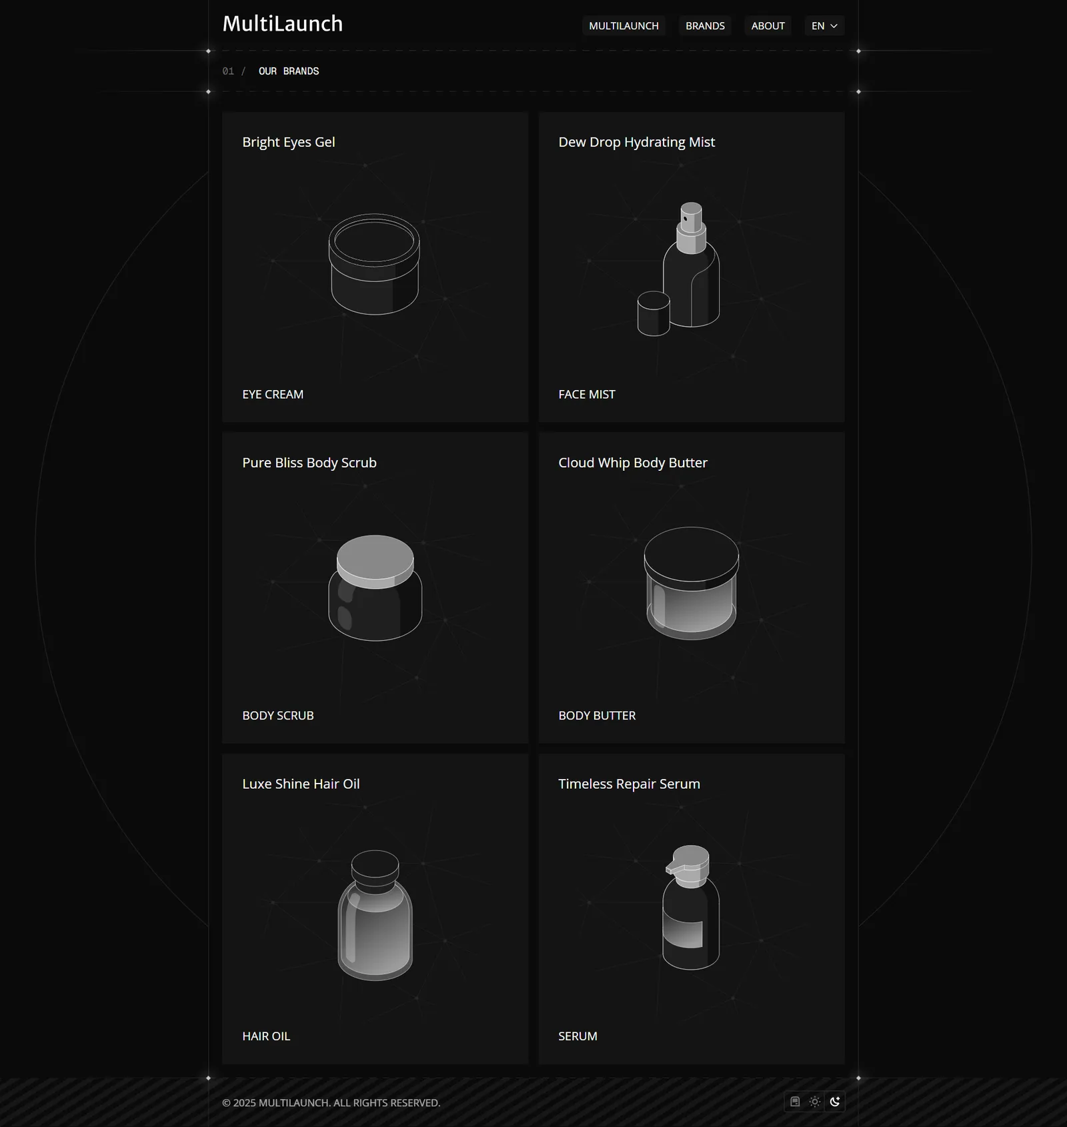Viewport: 1067px width, 1127px height.
Task: Click the Luxe Shine Hair Oil bottle image
Action: (375, 914)
